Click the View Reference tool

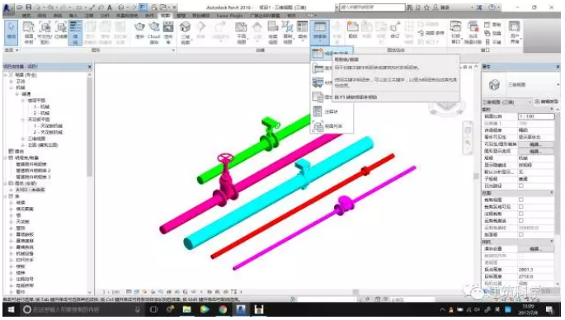pos(431,33)
